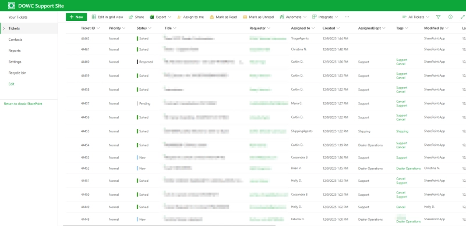Screen dimensions: 466x226
Task: Click Christina N. assigned to ticket 44461
Action: [x=299, y=49]
